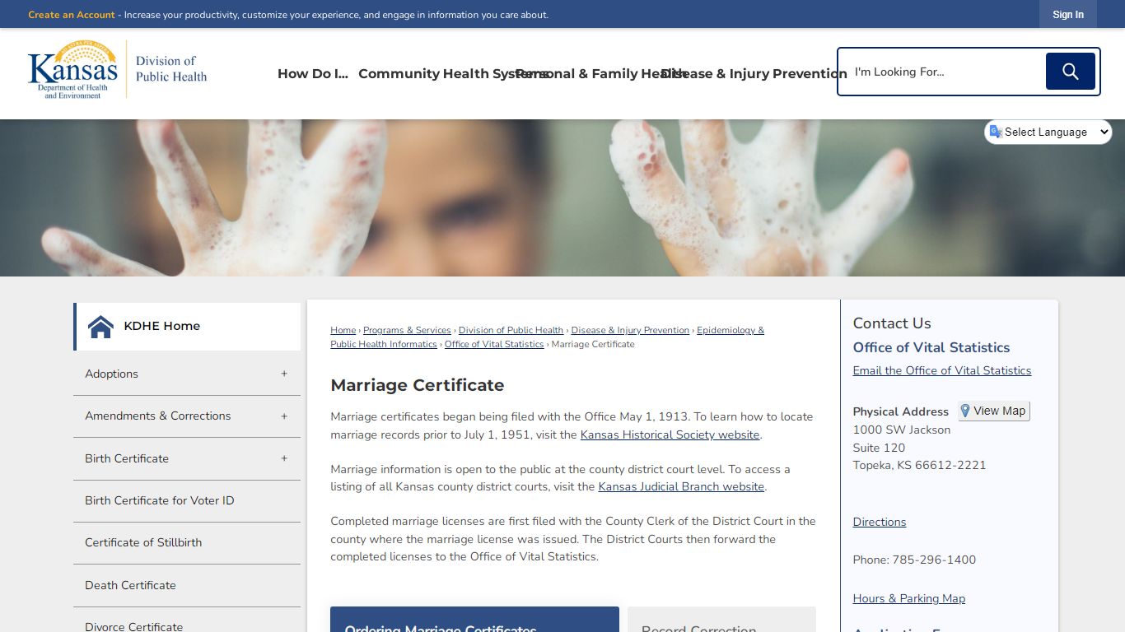Expand the Birth Certificate submenu
This screenshot has height=632, width=1125.
(x=284, y=458)
